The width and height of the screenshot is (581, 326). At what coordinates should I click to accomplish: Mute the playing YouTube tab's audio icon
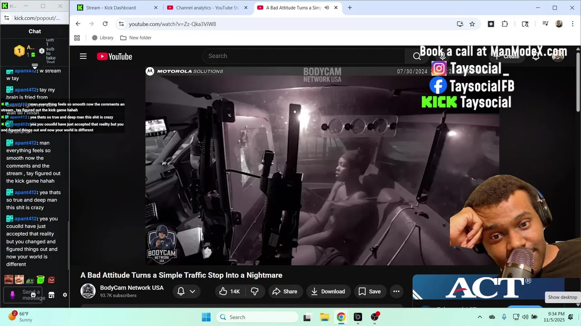[x=326, y=8]
